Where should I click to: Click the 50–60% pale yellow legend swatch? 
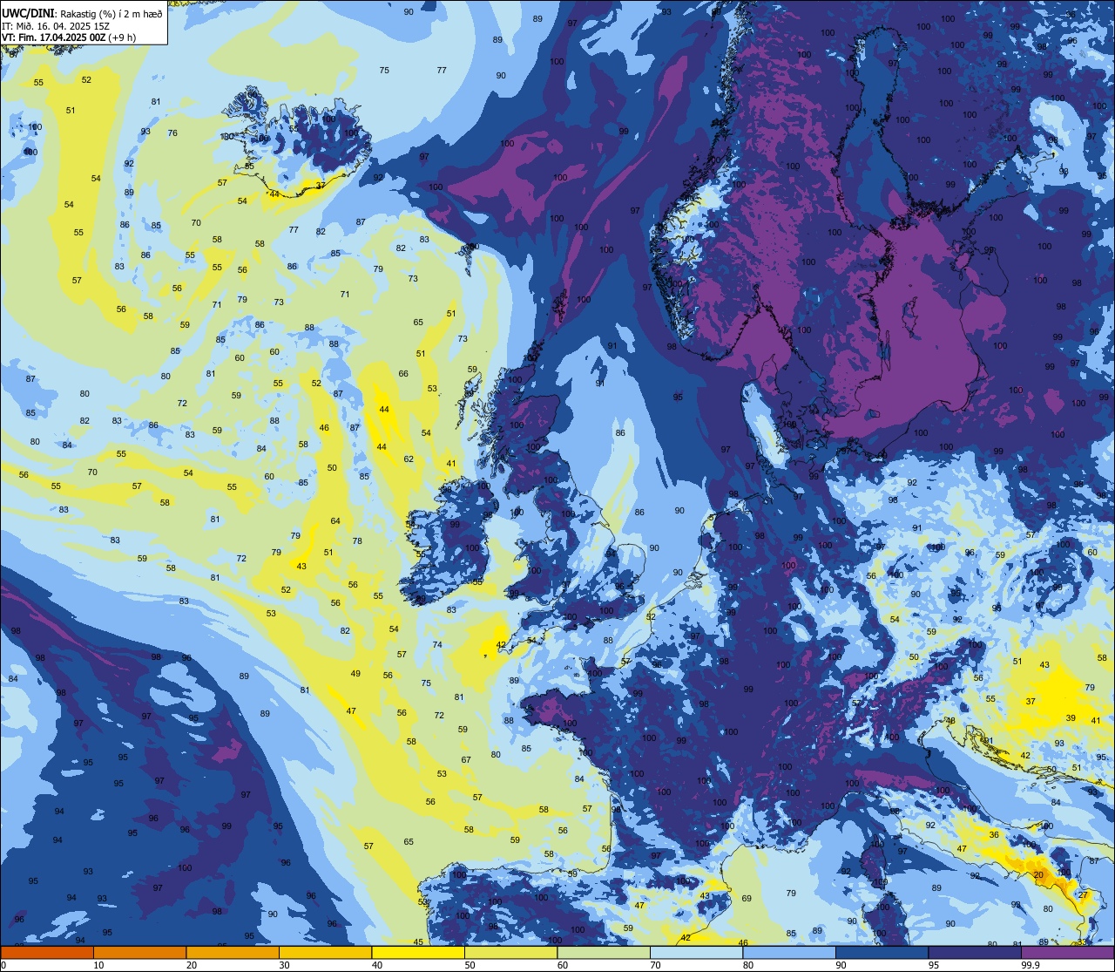[x=511, y=952]
